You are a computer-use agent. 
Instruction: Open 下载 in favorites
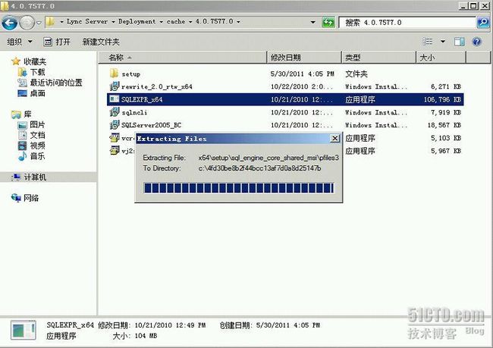tap(37, 72)
